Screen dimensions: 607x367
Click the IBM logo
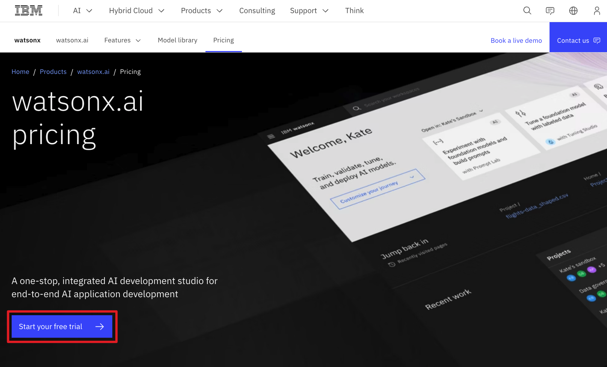29,11
